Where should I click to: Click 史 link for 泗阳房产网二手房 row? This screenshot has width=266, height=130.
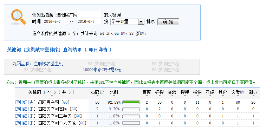pyautogui.click(x=31, y=116)
